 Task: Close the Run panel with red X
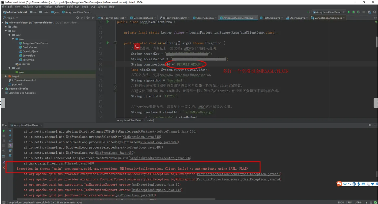point(4,168)
